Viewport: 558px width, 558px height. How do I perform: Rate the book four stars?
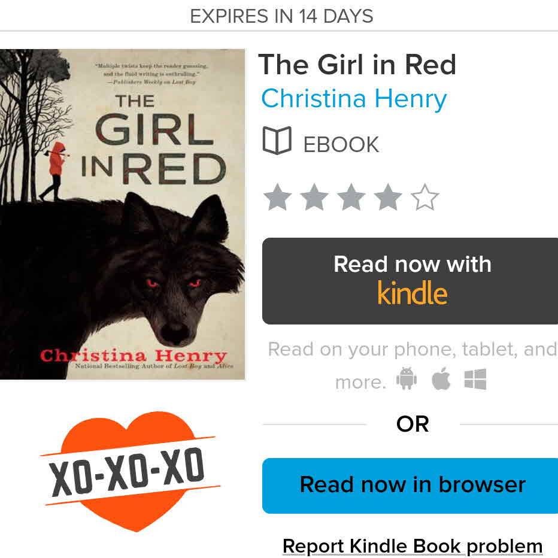[388, 197]
